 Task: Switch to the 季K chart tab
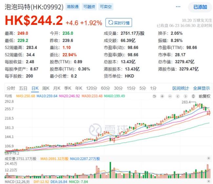pos(68,88)
